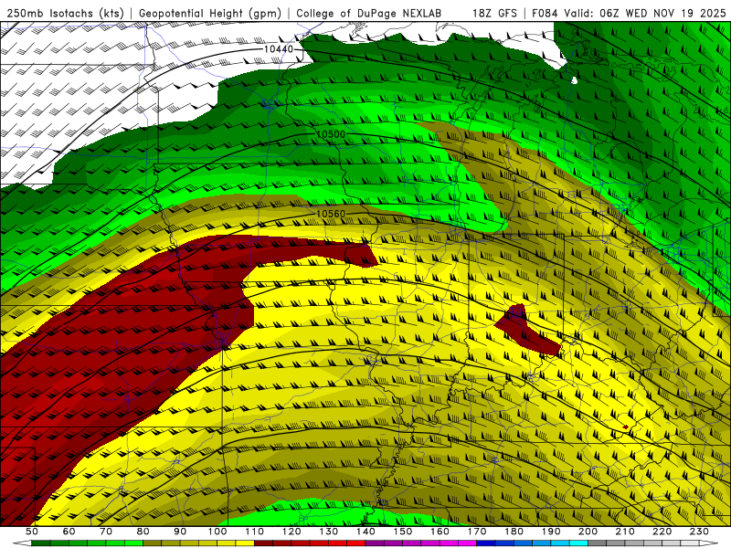Click the 100 value on the color scale
This screenshot has width=731, height=548.
(x=217, y=532)
